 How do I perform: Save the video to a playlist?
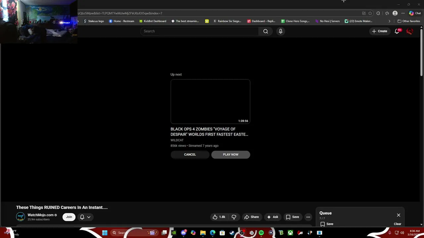[292, 217]
